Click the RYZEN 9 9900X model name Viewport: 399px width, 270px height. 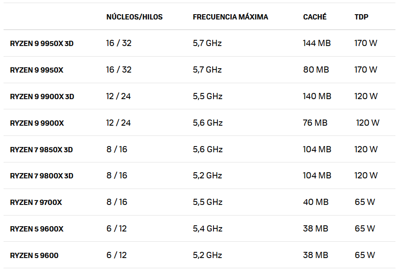point(37,123)
